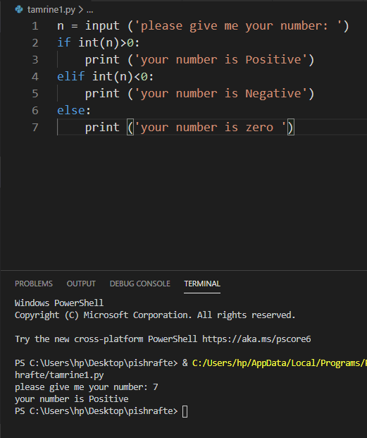Click the terminal cursor at last prompt
The width and height of the screenshot is (367, 438).
coord(185,411)
